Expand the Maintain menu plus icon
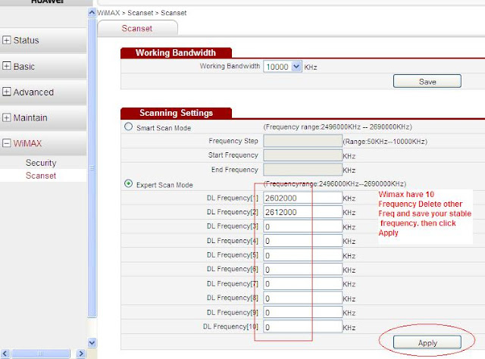 pyautogui.click(x=6, y=117)
